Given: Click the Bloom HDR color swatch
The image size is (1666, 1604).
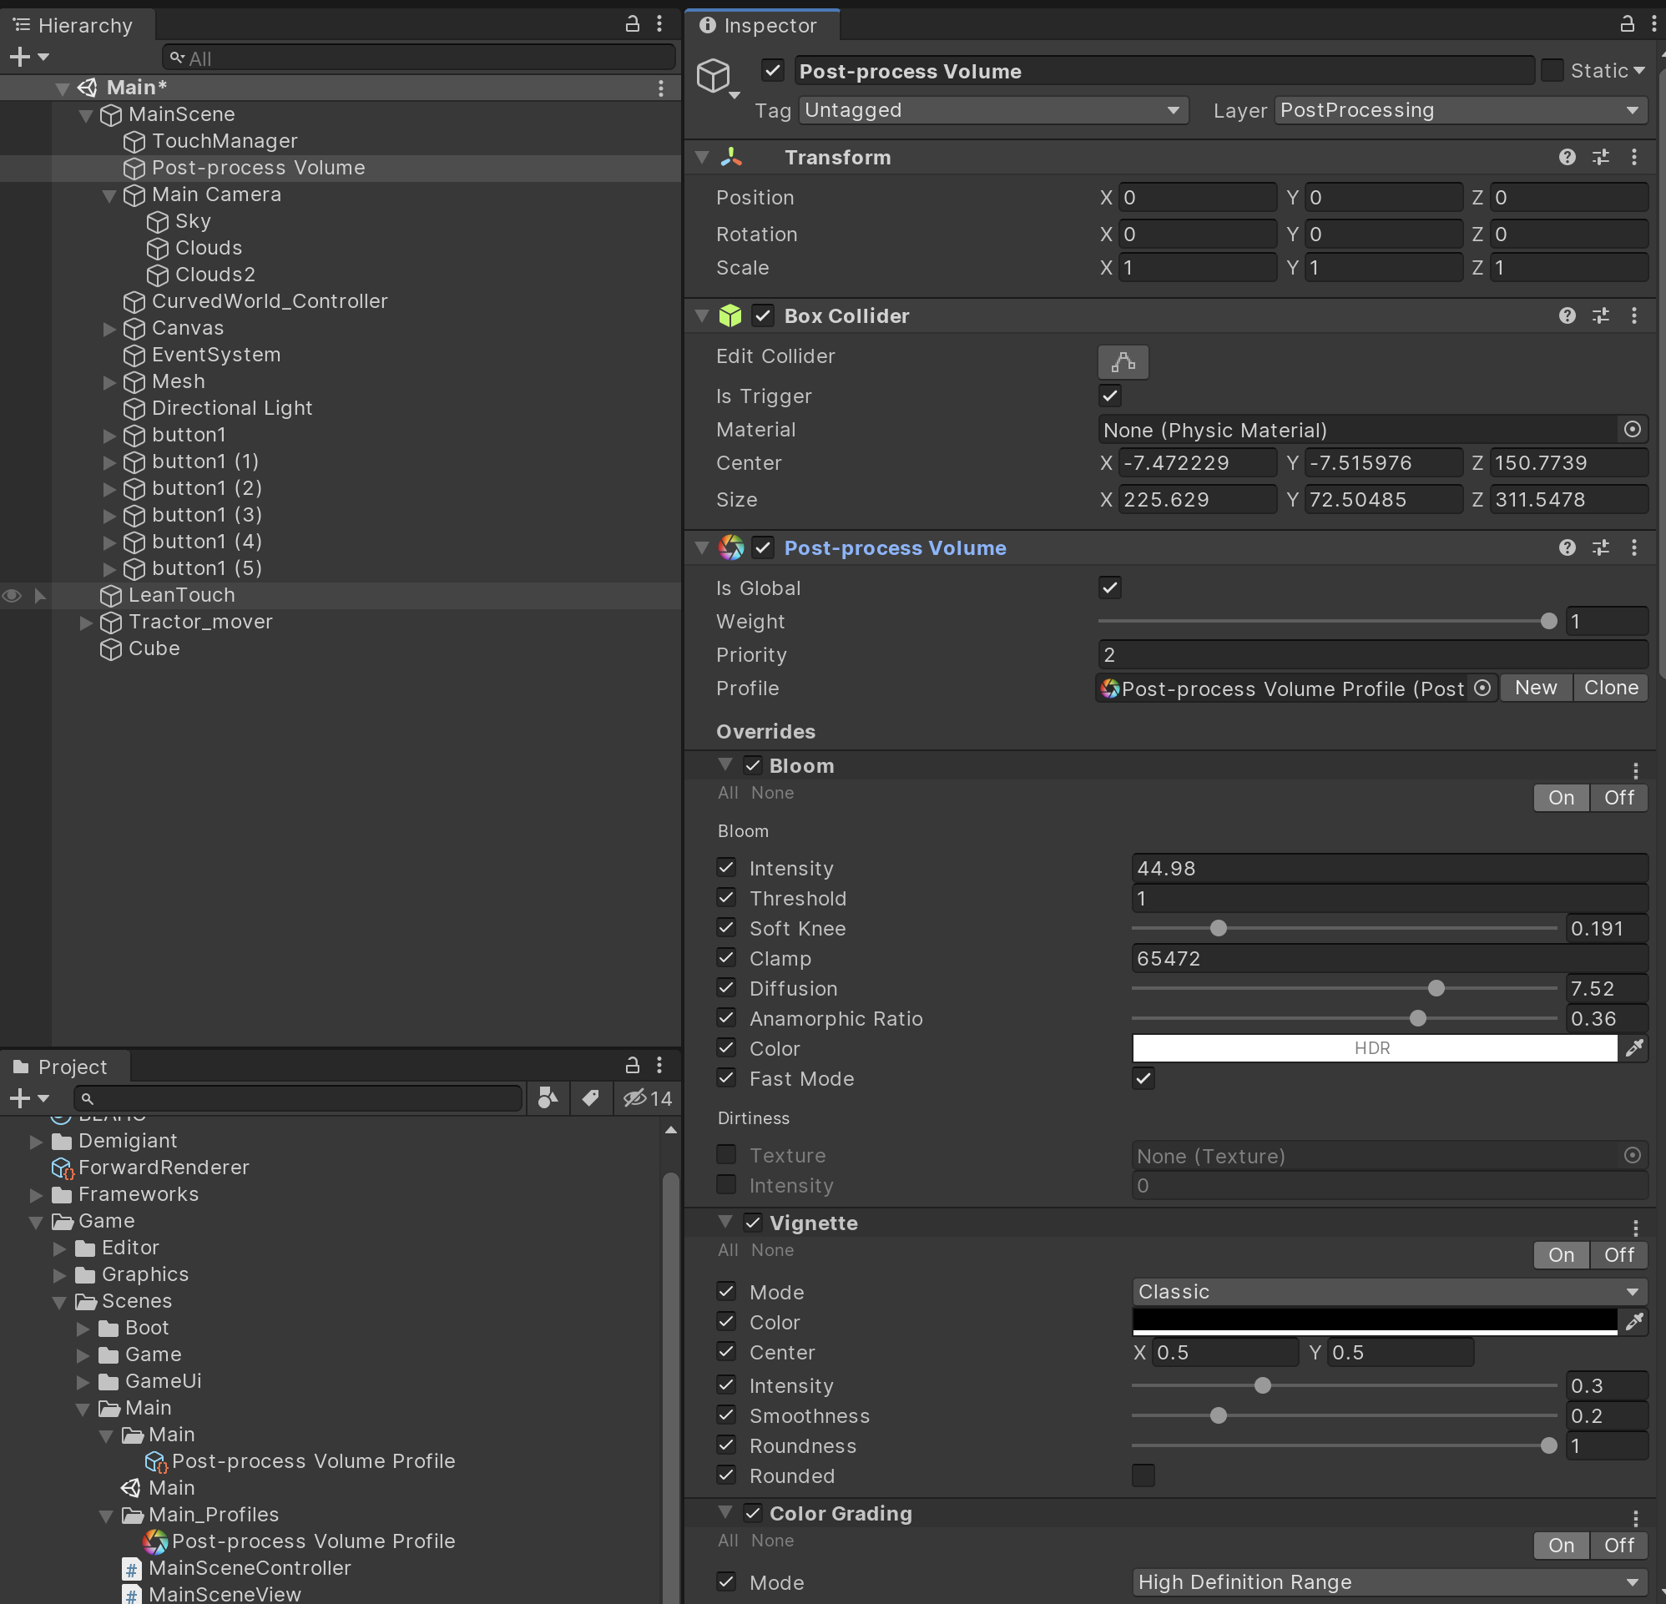Looking at the screenshot, I should (x=1373, y=1048).
